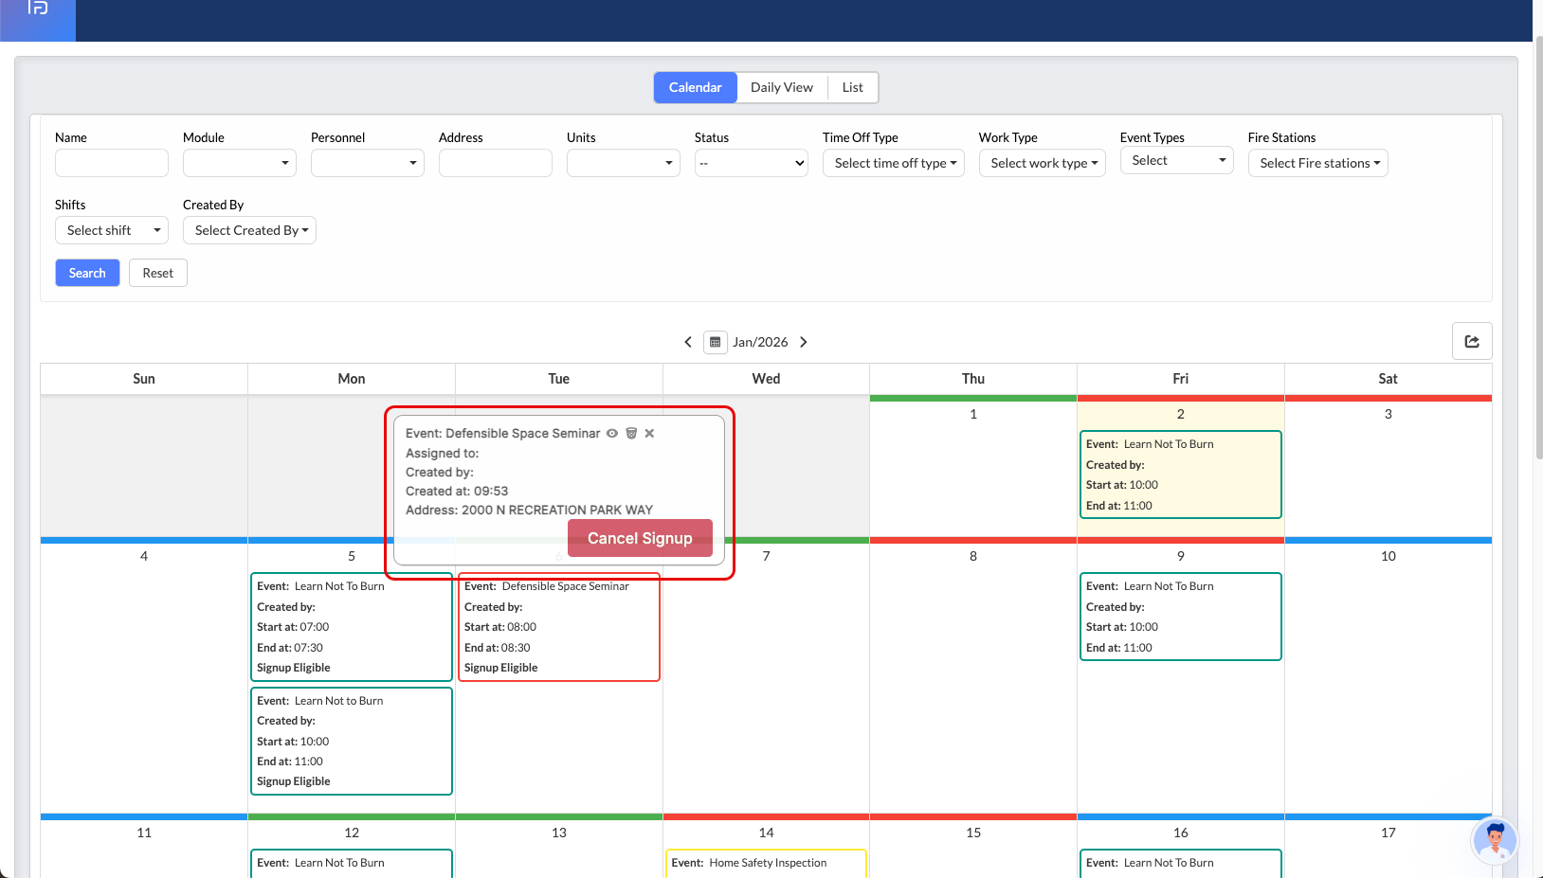The height and width of the screenshot is (878, 1543).
Task: Open the Select shift dropdown
Action: click(111, 230)
